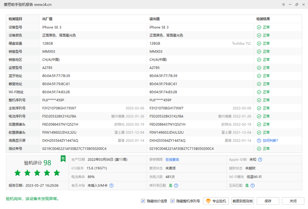Screen dimensions: 308x209
Task: Minimize the report window
Action: 290,4
